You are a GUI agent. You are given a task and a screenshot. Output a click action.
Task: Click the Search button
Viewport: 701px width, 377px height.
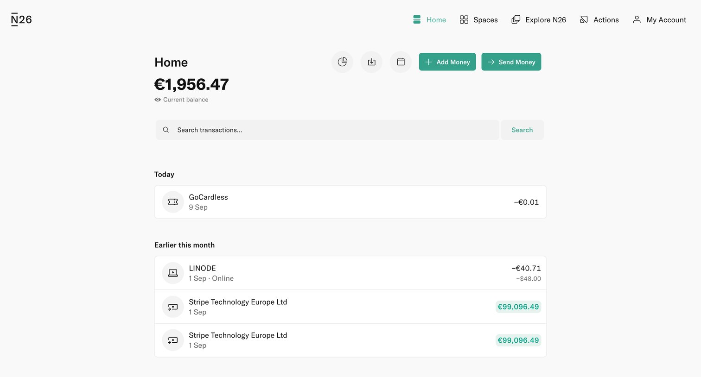coord(522,130)
